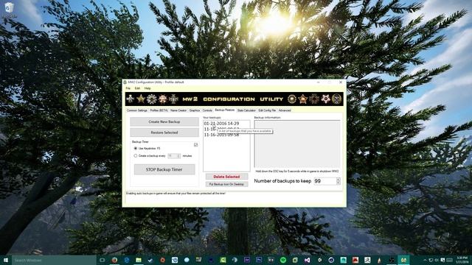Launch Microsoft Edge from the taskbar
472x265 pixels.
(x=127, y=260)
